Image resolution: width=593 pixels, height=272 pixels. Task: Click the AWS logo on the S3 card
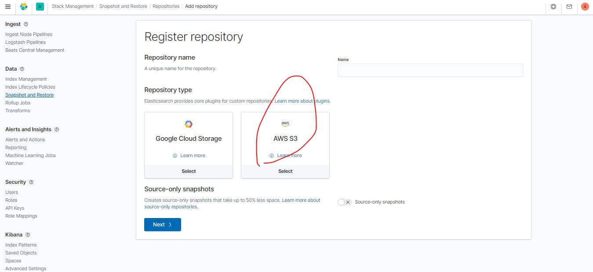285,123
